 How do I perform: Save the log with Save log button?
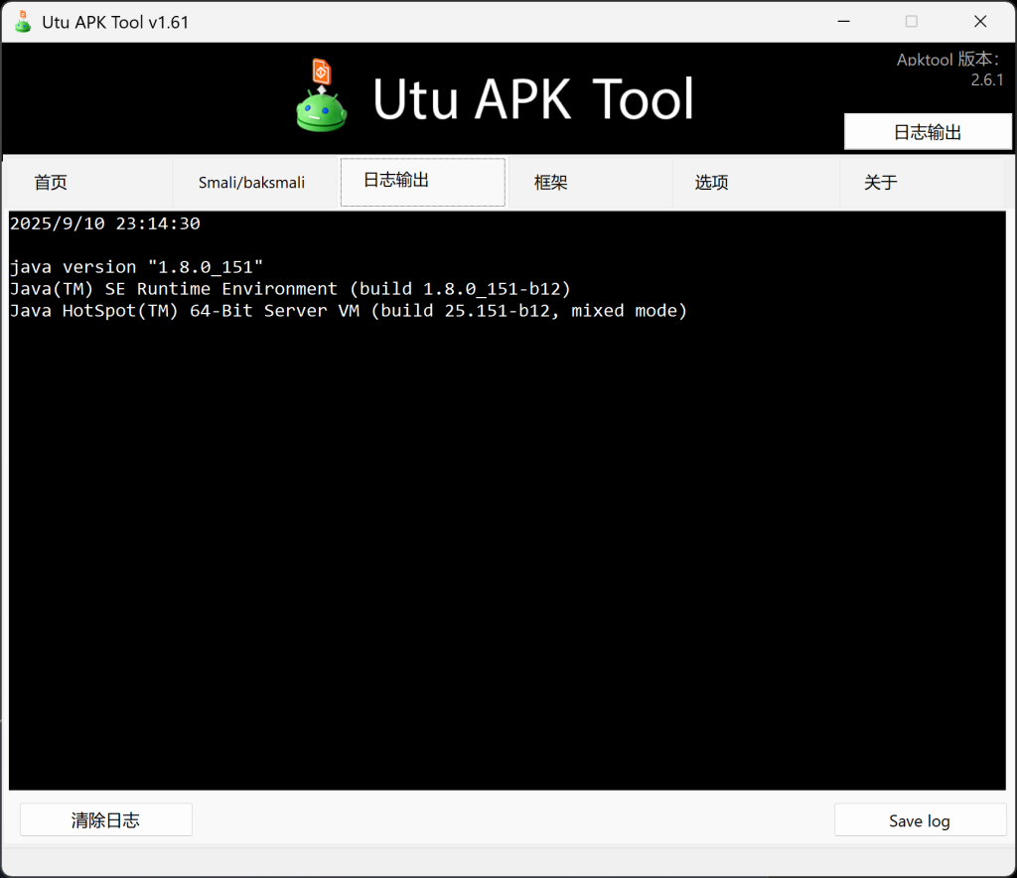click(x=920, y=821)
